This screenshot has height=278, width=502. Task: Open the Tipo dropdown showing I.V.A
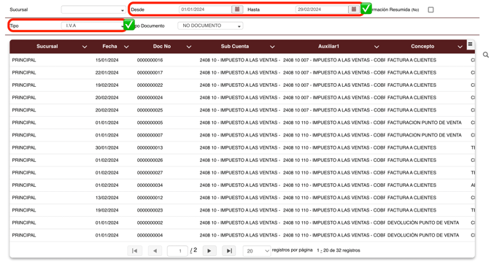point(93,26)
